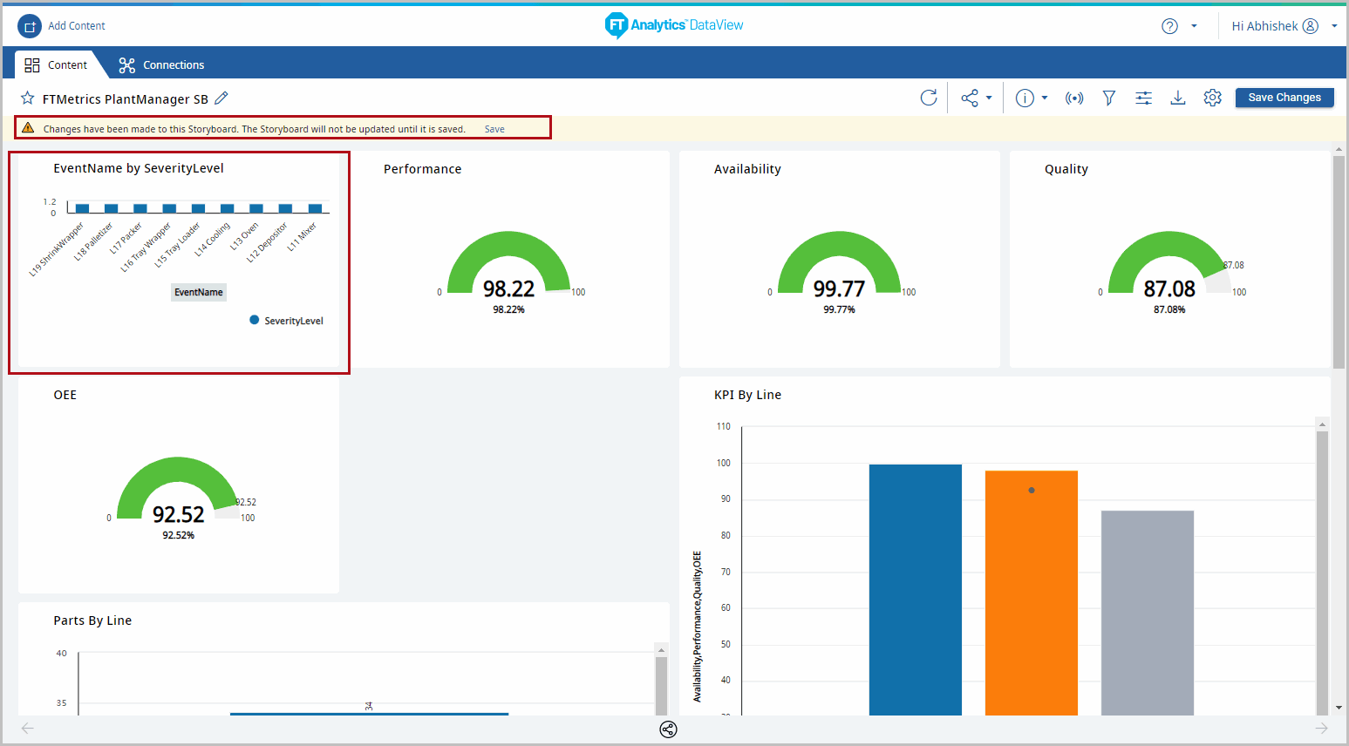This screenshot has height=746, width=1349.
Task: Go to previous page with left arrow
Action: click(x=28, y=729)
